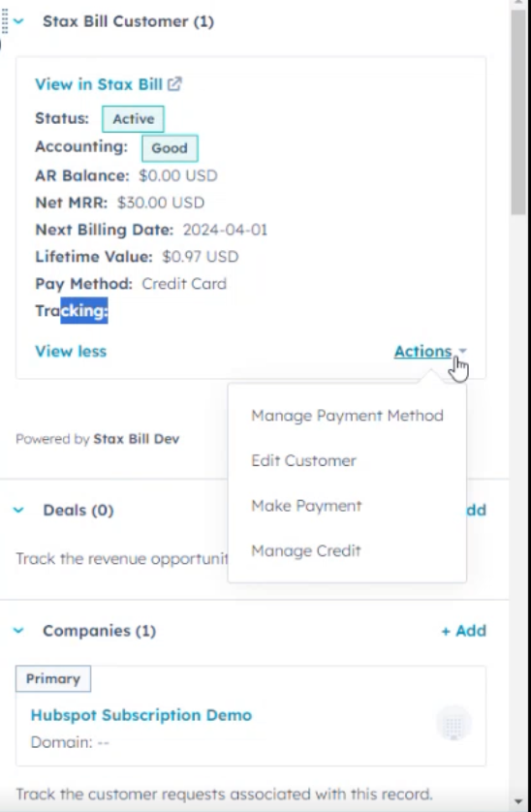Click View less link
Viewport: 531px width, 812px height.
(71, 351)
